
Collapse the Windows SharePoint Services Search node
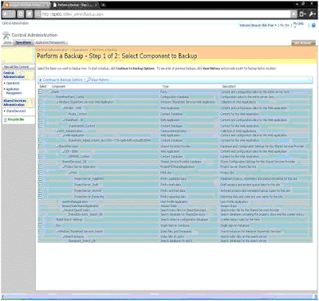(57, 231)
